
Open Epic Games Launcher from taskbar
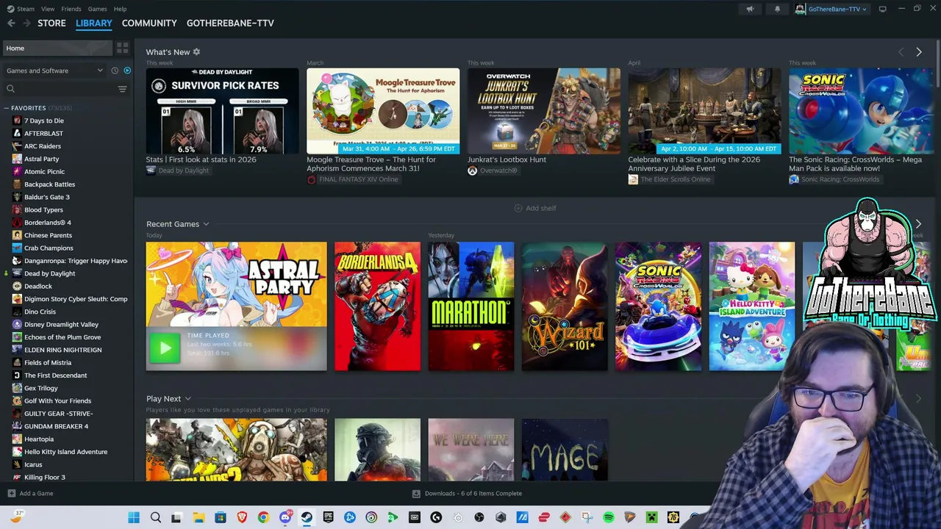click(328, 518)
